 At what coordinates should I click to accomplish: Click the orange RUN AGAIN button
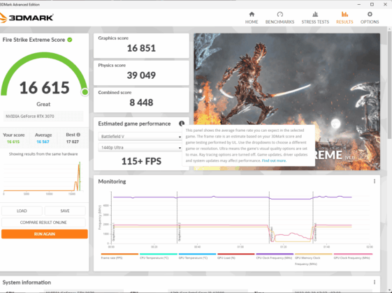[45, 234]
